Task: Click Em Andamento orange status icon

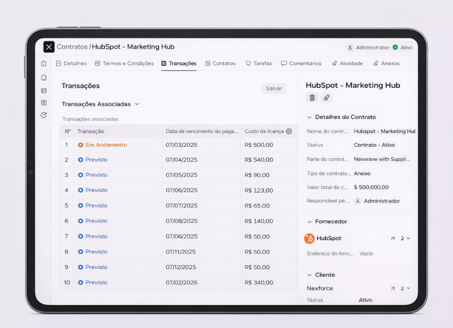Action: point(81,145)
